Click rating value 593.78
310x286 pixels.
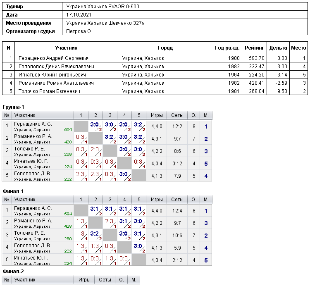point(257,58)
